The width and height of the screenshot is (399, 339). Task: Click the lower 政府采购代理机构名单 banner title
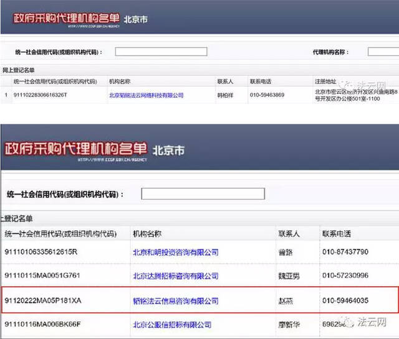pos(76,149)
